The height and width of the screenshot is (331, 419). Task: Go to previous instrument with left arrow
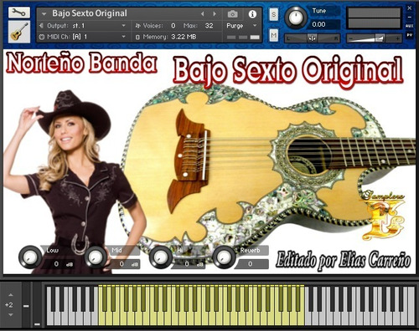pos(202,13)
